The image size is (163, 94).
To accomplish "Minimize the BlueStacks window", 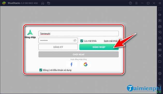I will coord(142,3).
